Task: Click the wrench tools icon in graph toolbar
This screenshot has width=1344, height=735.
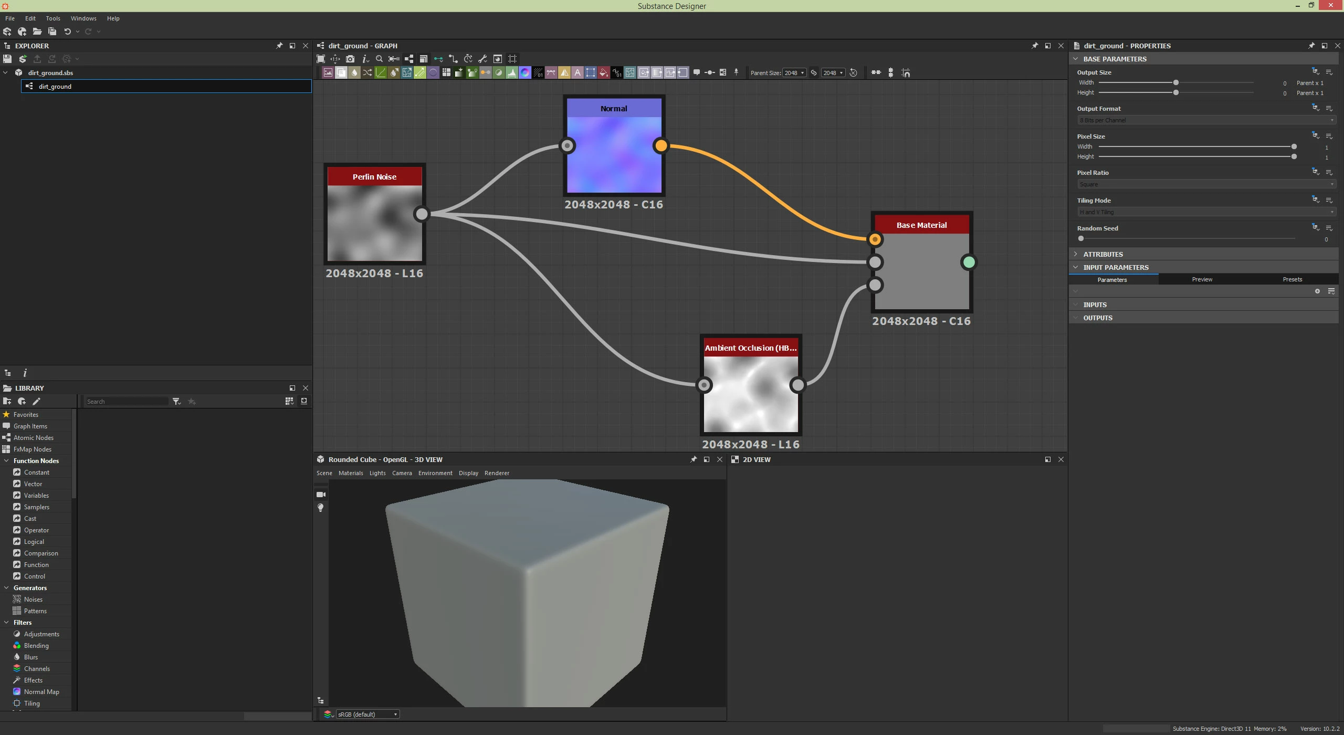Action: pos(482,59)
